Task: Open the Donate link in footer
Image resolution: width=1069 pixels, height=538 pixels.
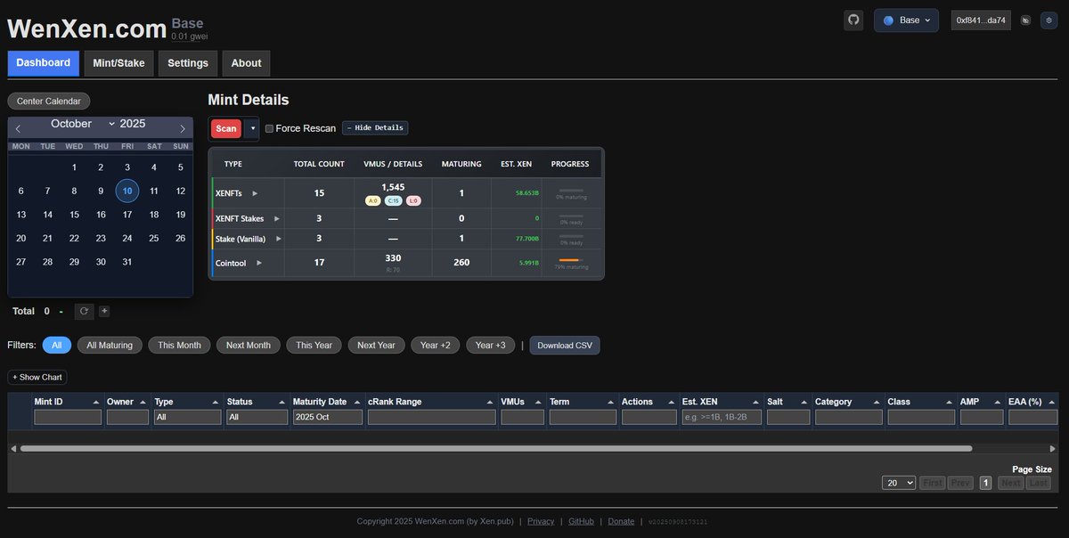Action: coord(621,522)
